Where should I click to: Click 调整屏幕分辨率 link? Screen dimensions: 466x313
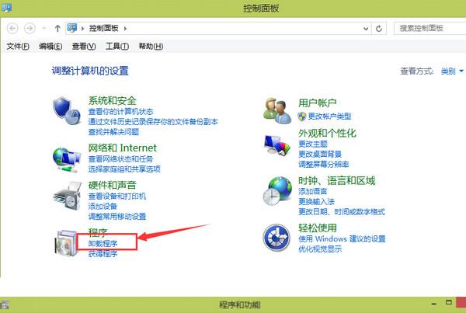coord(324,165)
